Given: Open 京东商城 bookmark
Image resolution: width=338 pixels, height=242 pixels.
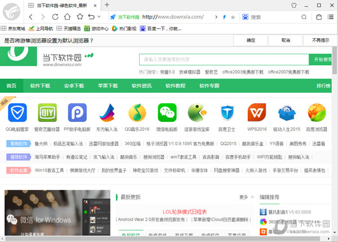Looking at the screenshot, I should [x=13, y=29].
